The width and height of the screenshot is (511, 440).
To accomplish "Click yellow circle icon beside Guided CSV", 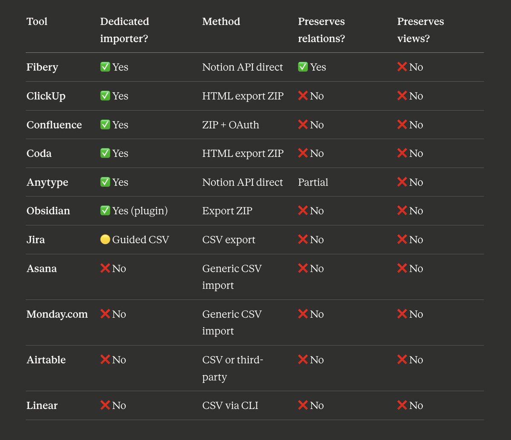I will coord(105,240).
